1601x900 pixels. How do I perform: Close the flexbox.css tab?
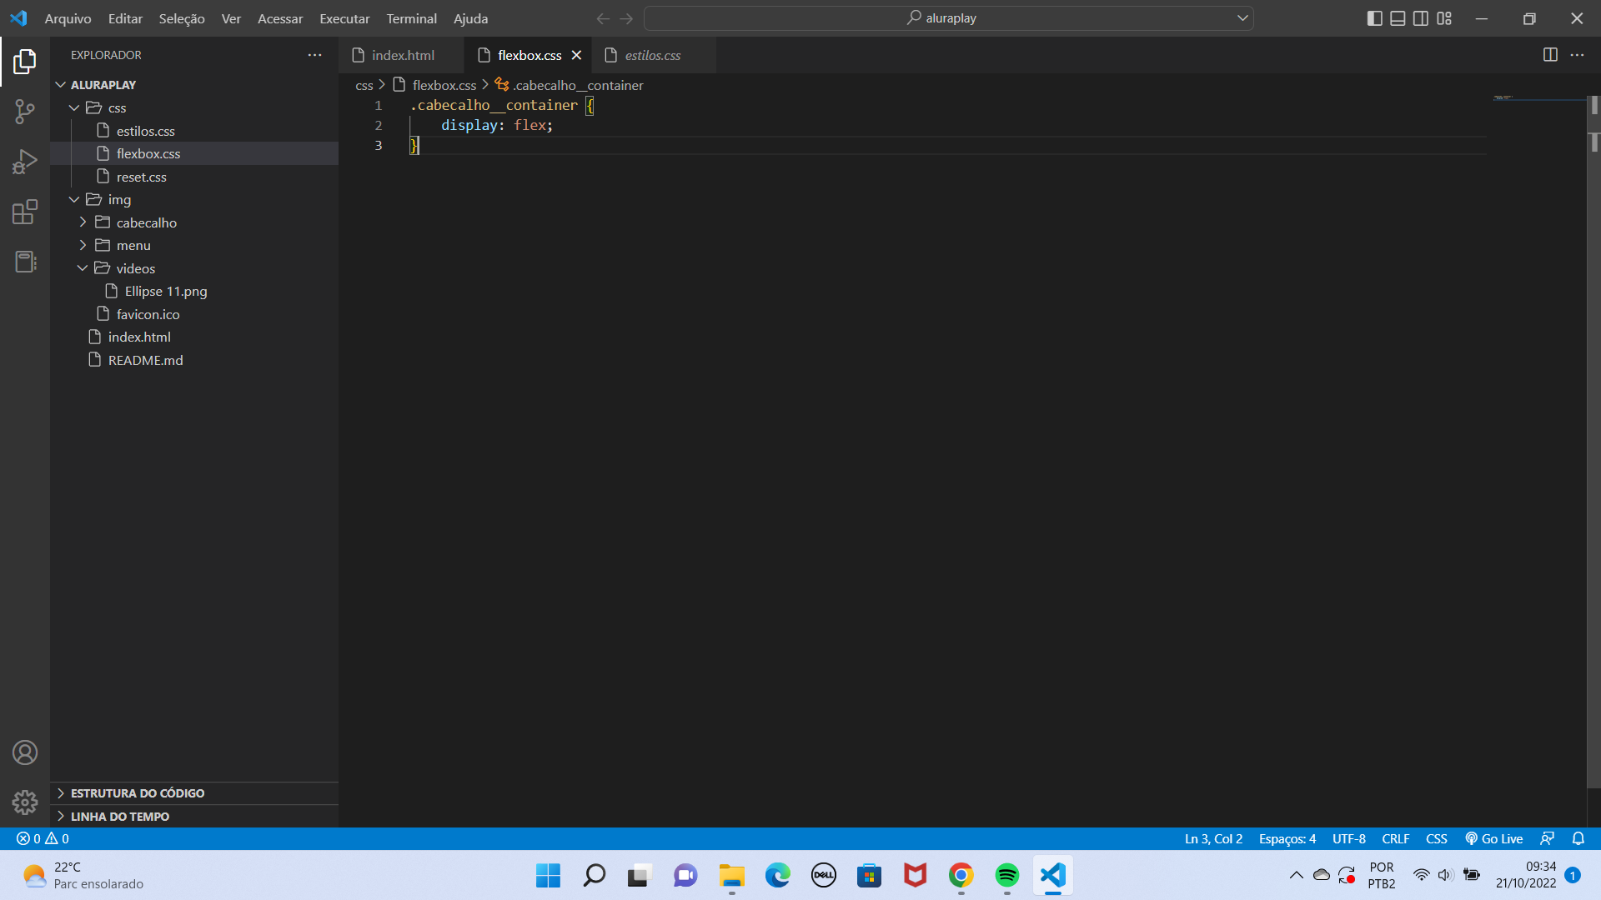(576, 55)
